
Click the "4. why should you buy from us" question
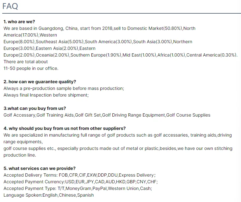click(65, 128)
